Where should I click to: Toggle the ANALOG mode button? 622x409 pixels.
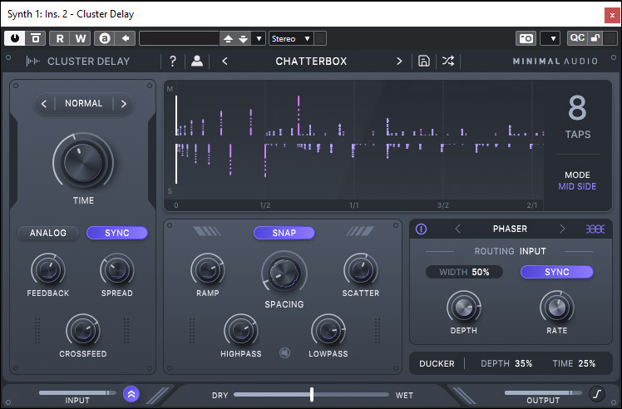tap(48, 233)
